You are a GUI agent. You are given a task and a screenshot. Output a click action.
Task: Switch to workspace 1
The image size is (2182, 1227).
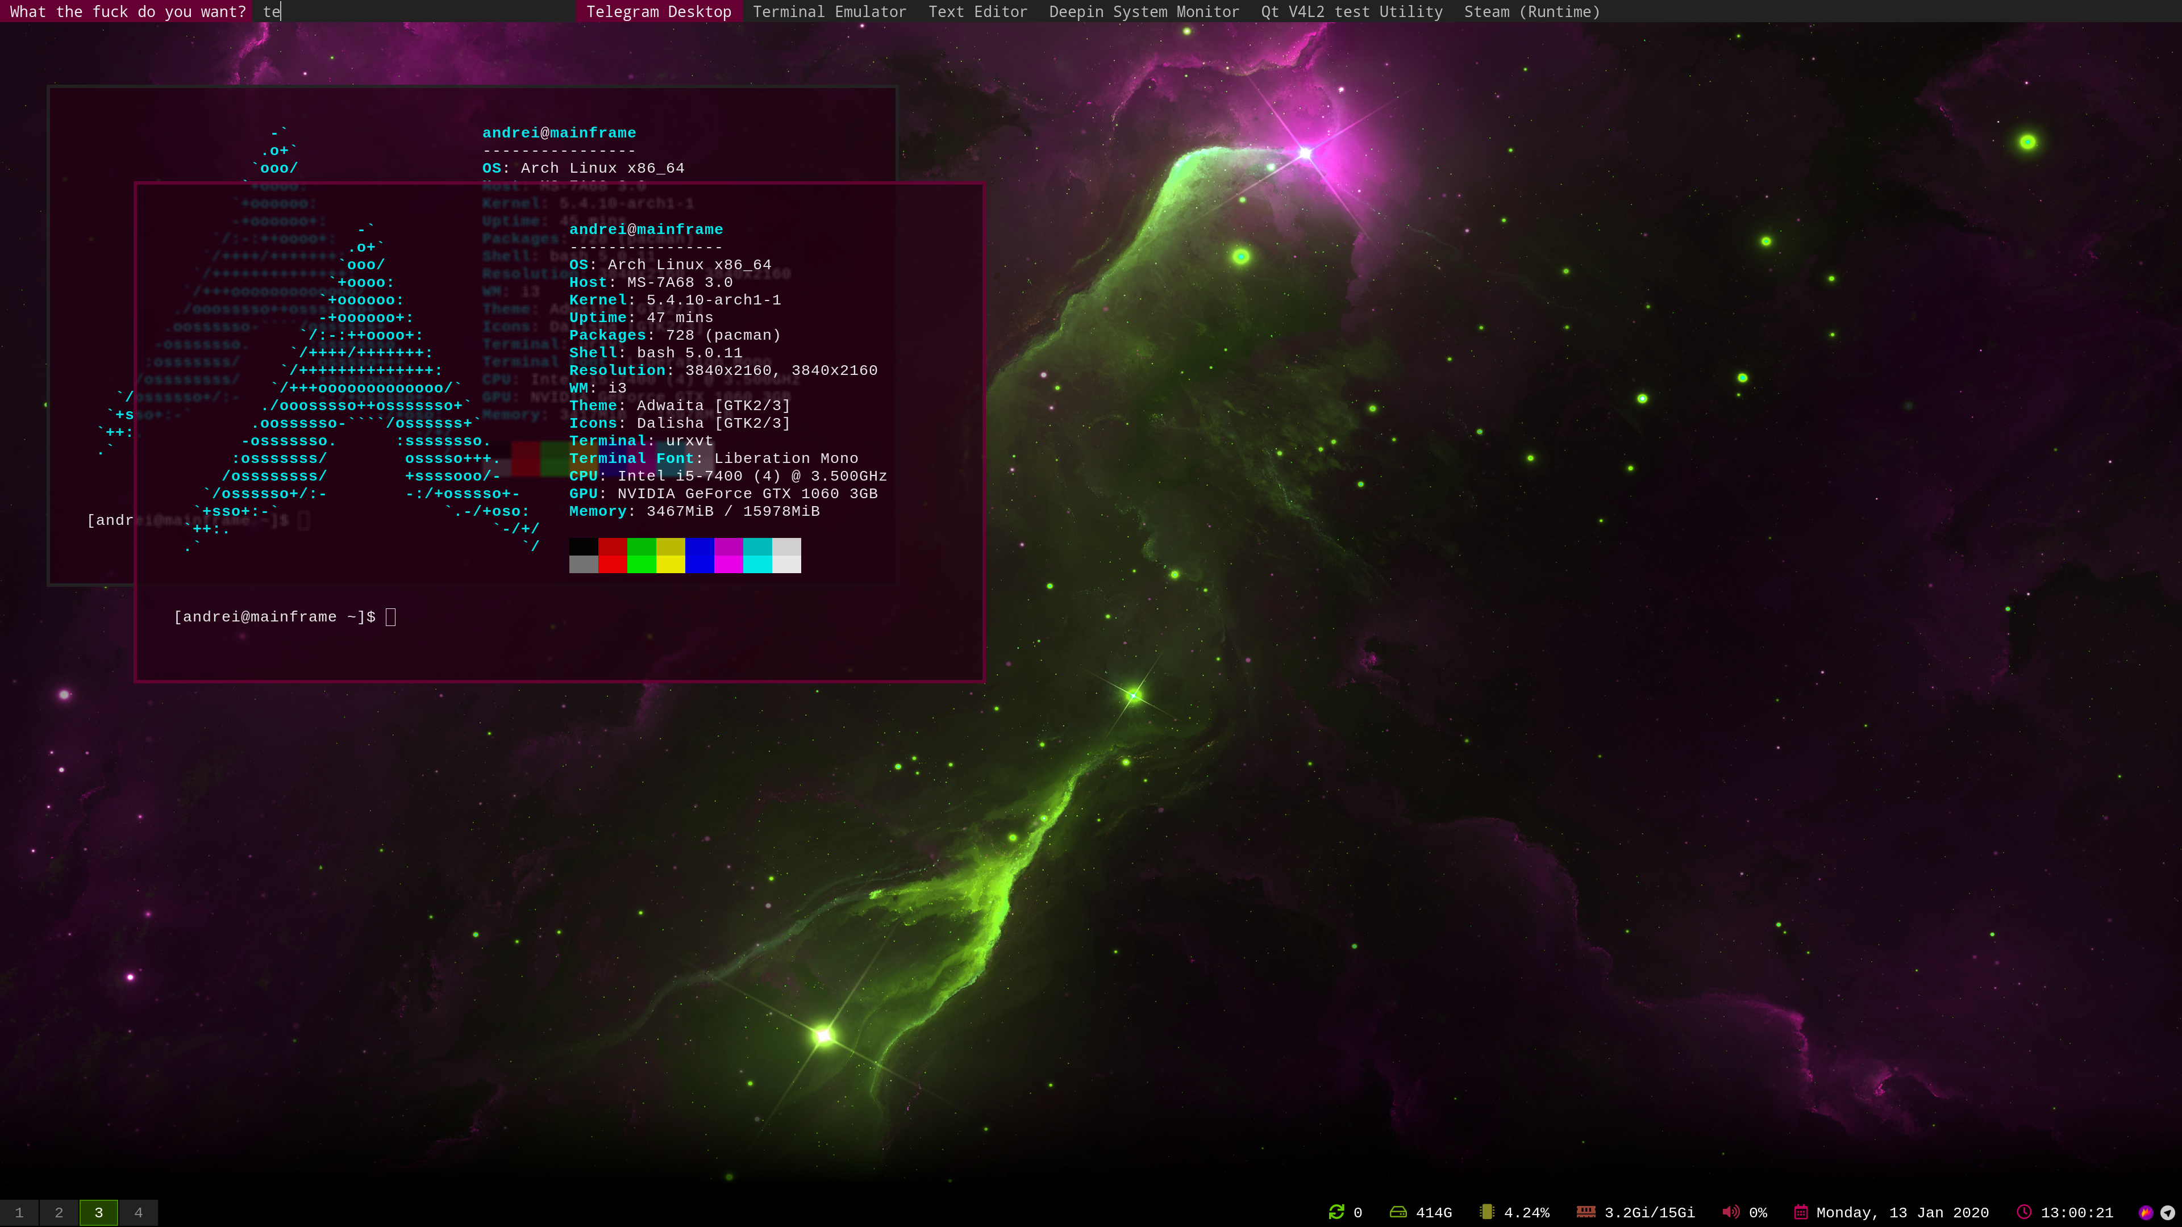[19, 1213]
